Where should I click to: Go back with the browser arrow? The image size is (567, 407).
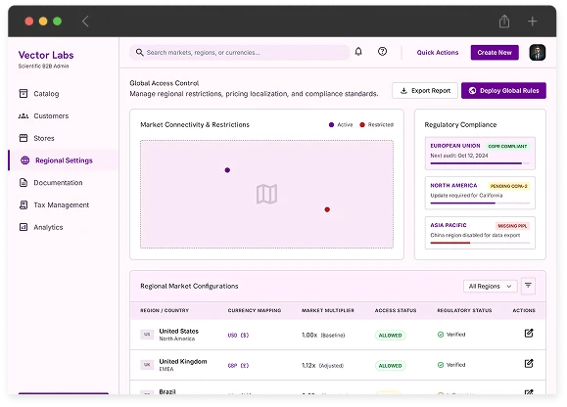pyautogui.click(x=85, y=22)
